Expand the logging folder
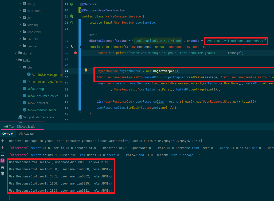Image resolution: width=274 pixels, height=201 pixels. [20, 25]
